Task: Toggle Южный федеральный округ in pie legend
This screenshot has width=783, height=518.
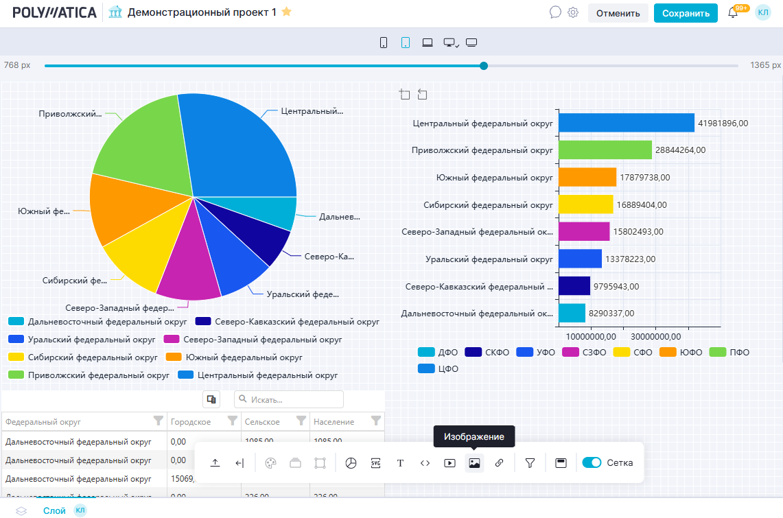Action: 235,357
